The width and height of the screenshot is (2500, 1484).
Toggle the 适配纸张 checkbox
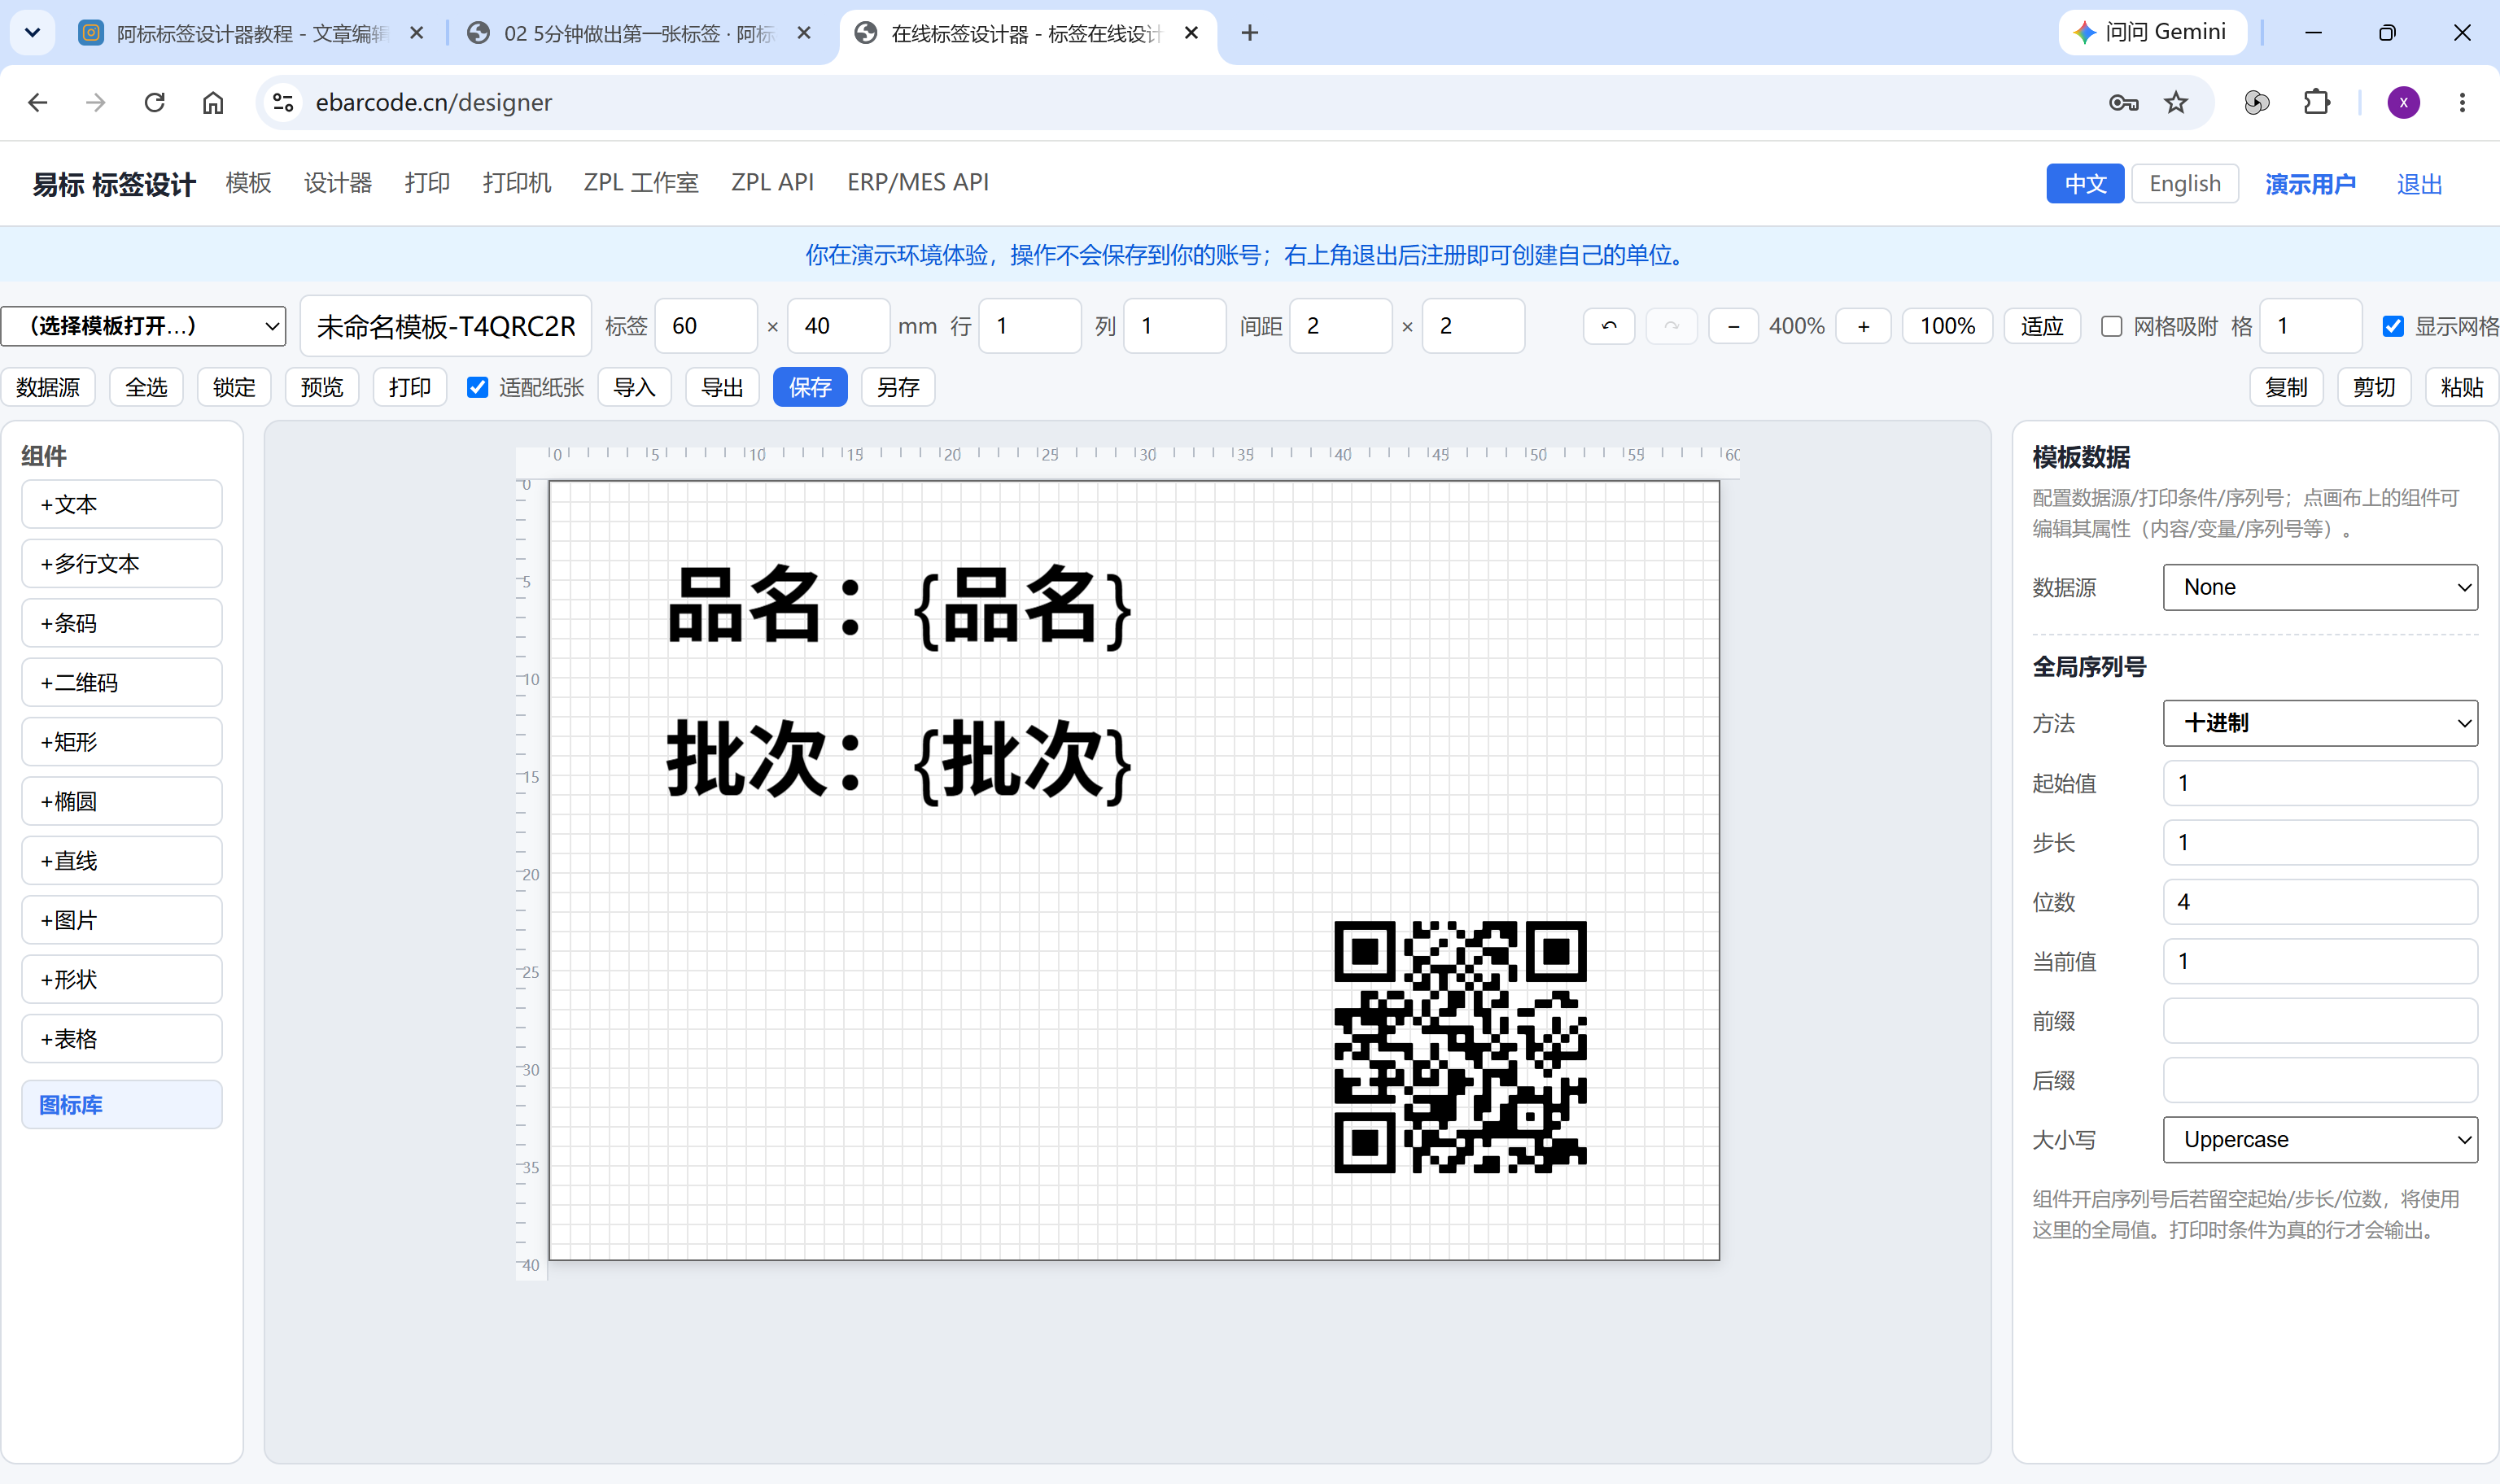[x=478, y=387]
